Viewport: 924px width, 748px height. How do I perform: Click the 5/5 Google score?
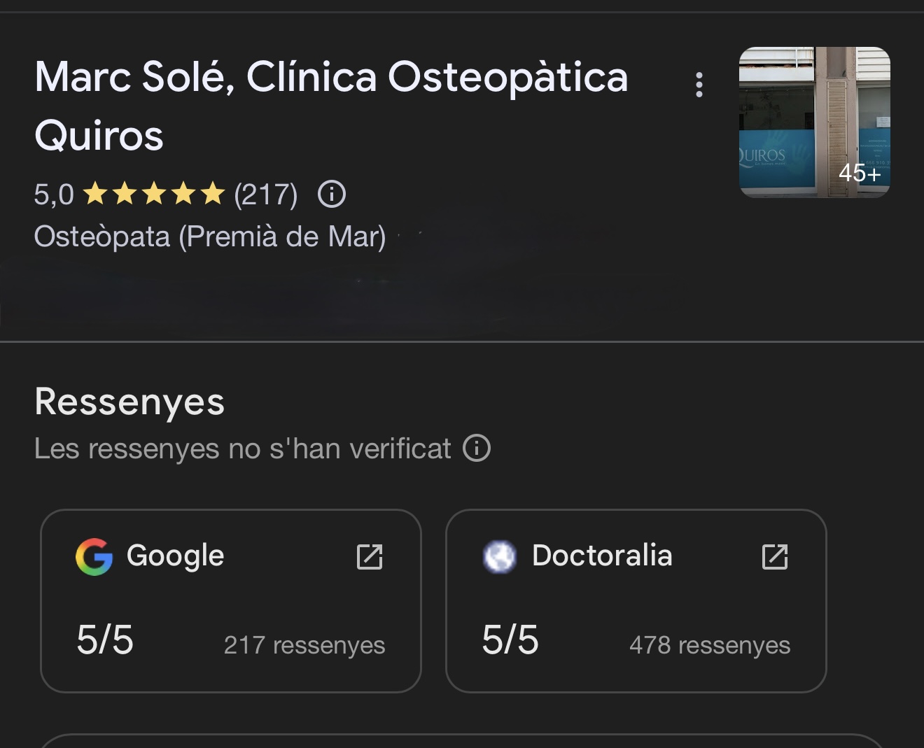(x=105, y=640)
